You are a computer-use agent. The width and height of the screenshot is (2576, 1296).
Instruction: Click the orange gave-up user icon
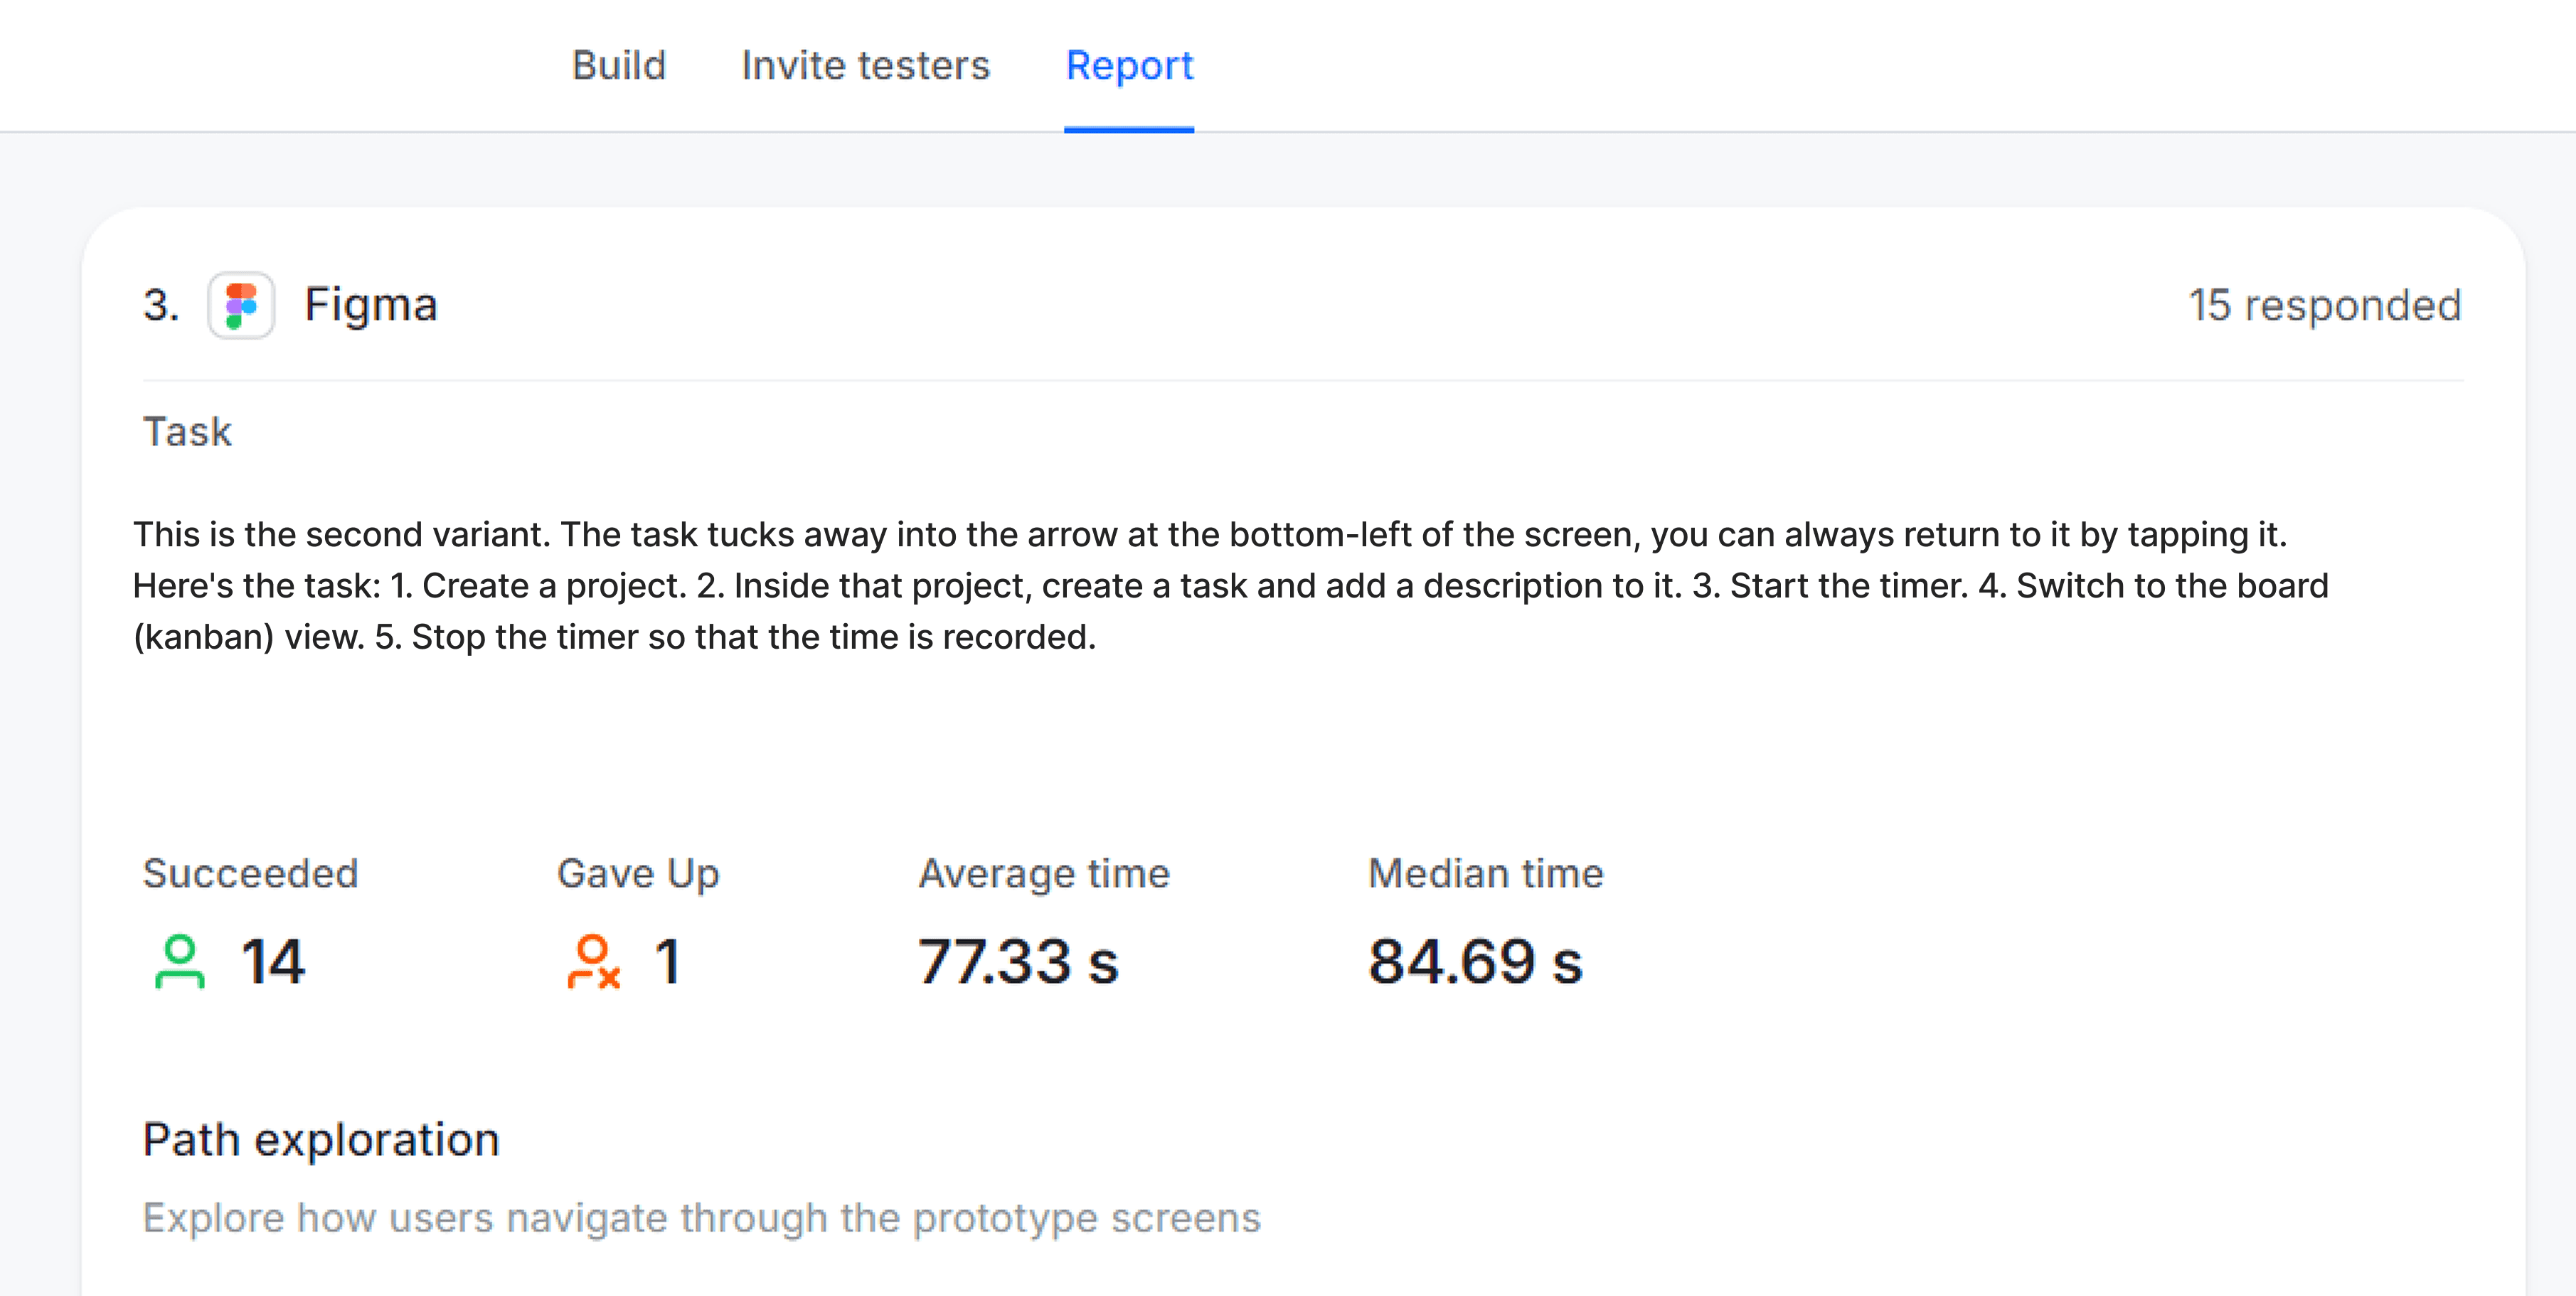(x=594, y=962)
